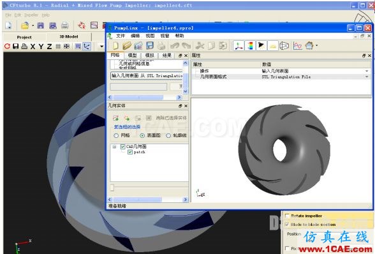Click the empty file path input field
Screen dimensions: 375x254
pos(138,87)
